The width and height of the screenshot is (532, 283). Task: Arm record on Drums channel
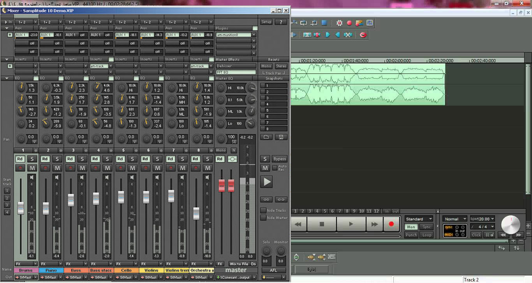coord(20,168)
